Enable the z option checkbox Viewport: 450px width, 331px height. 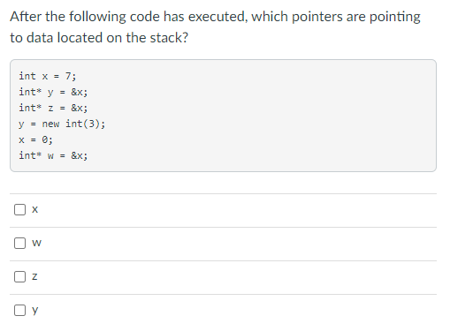pos(19,276)
